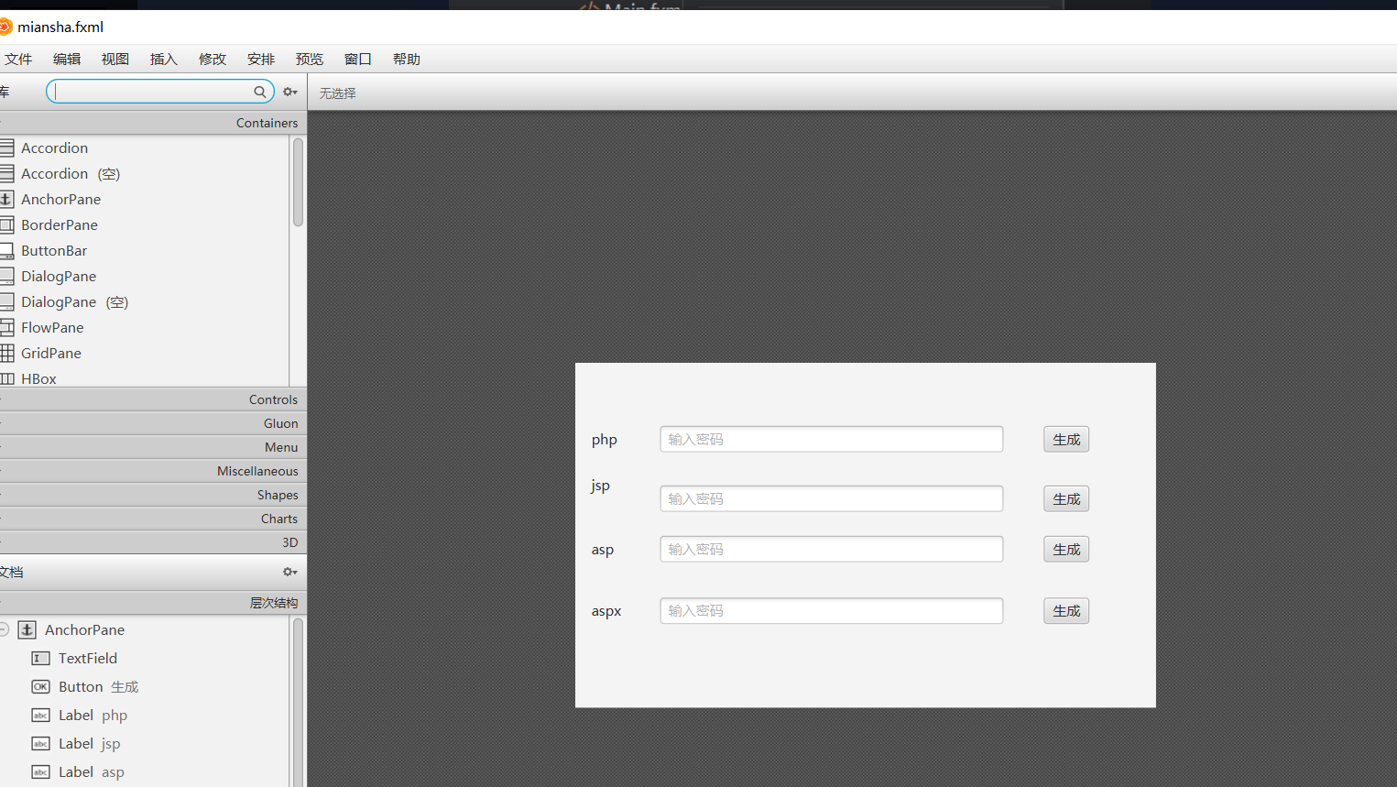Select the Label php row in hierarchy
This screenshot has height=787, width=1397.
click(x=145, y=715)
